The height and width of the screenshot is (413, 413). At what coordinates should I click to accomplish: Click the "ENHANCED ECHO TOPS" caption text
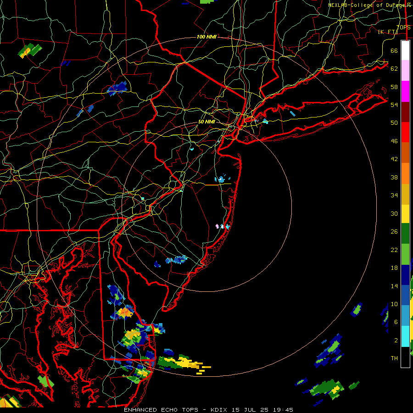[x=161, y=410]
